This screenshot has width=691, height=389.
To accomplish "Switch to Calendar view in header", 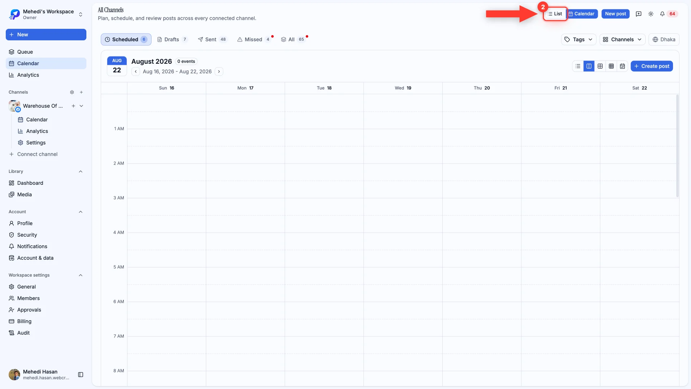I will [x=582, y=14].
